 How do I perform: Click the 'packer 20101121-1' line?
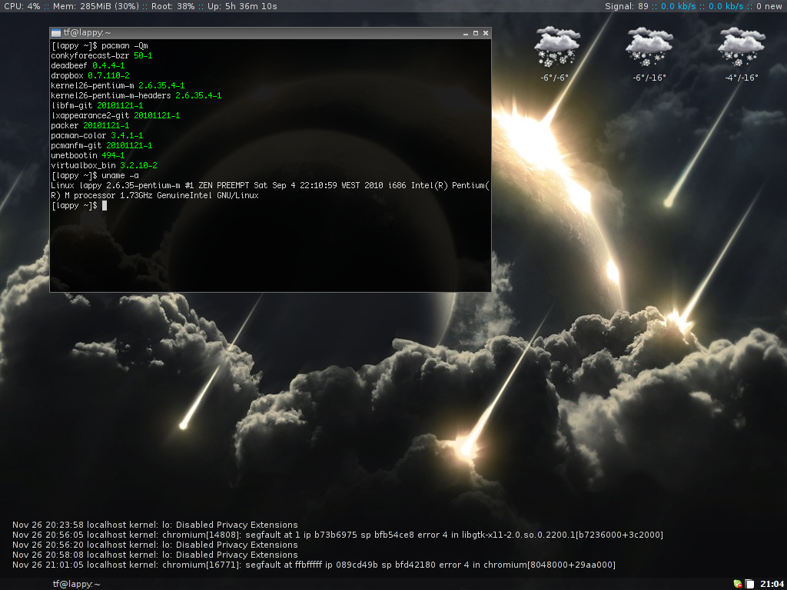pyautogui.click(x=90, y=126)
